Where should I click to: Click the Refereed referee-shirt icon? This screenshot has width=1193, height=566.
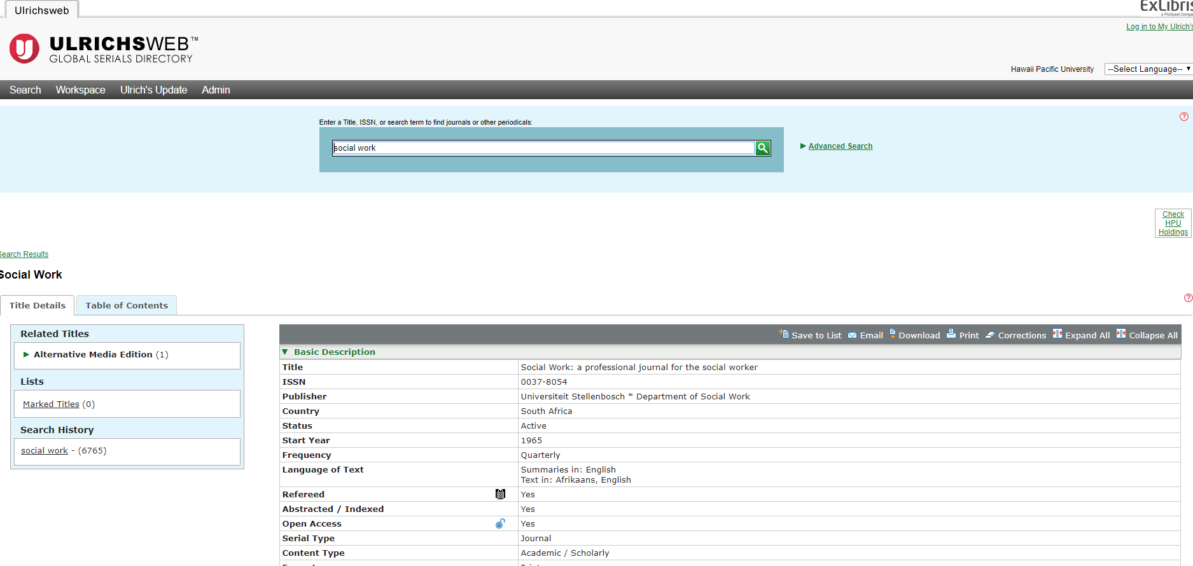point(500,494)
